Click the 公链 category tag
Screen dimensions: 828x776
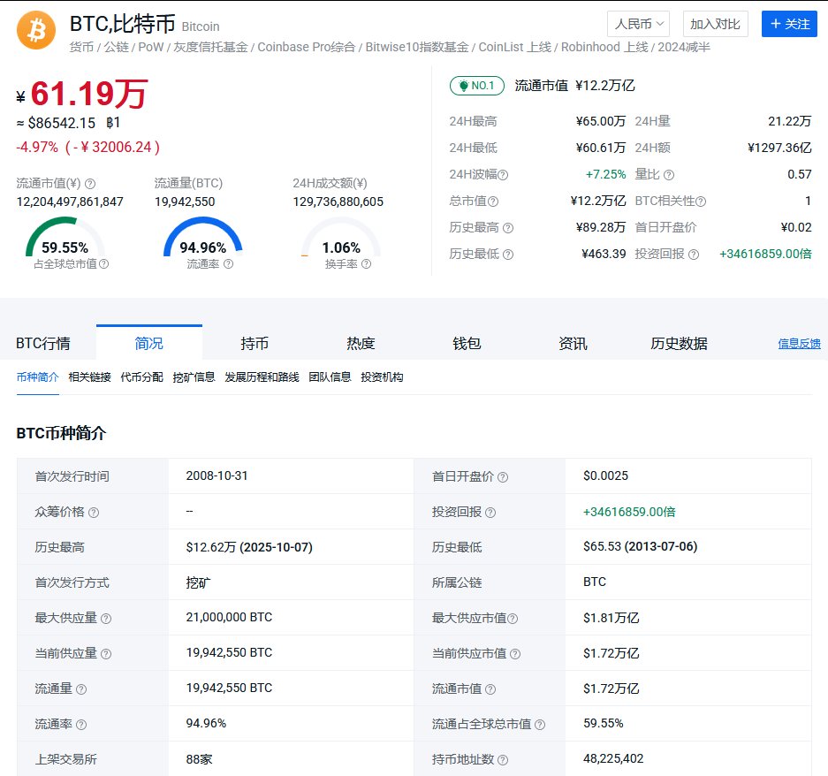coord(116,47)
